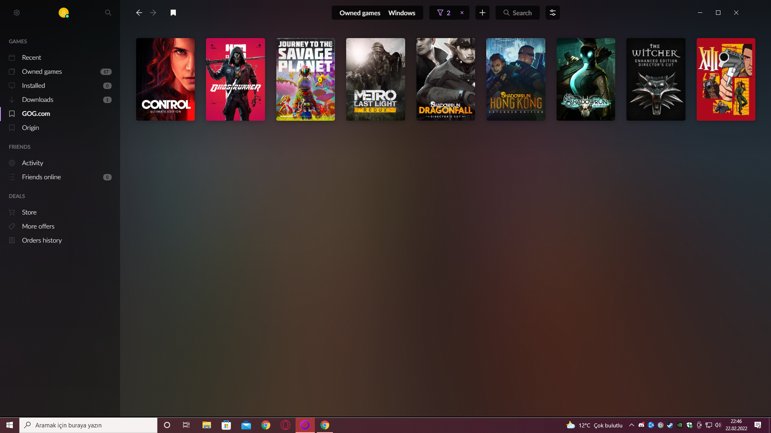
Task: Click the library Search field
Action: point(518,13)
